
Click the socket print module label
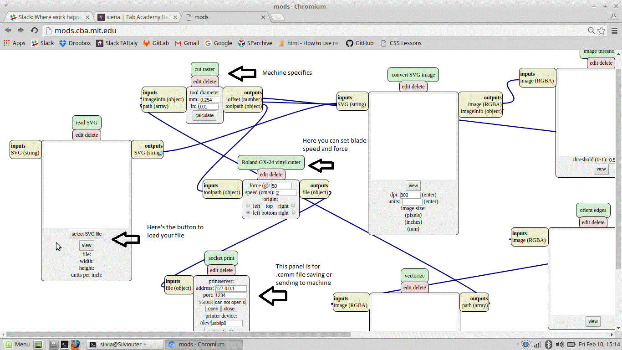221,258
